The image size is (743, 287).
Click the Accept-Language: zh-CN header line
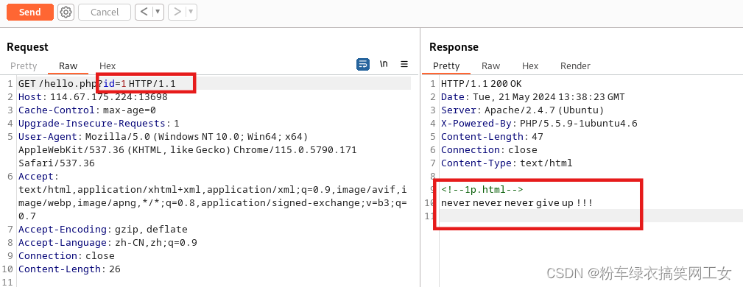tap(108, 243)
